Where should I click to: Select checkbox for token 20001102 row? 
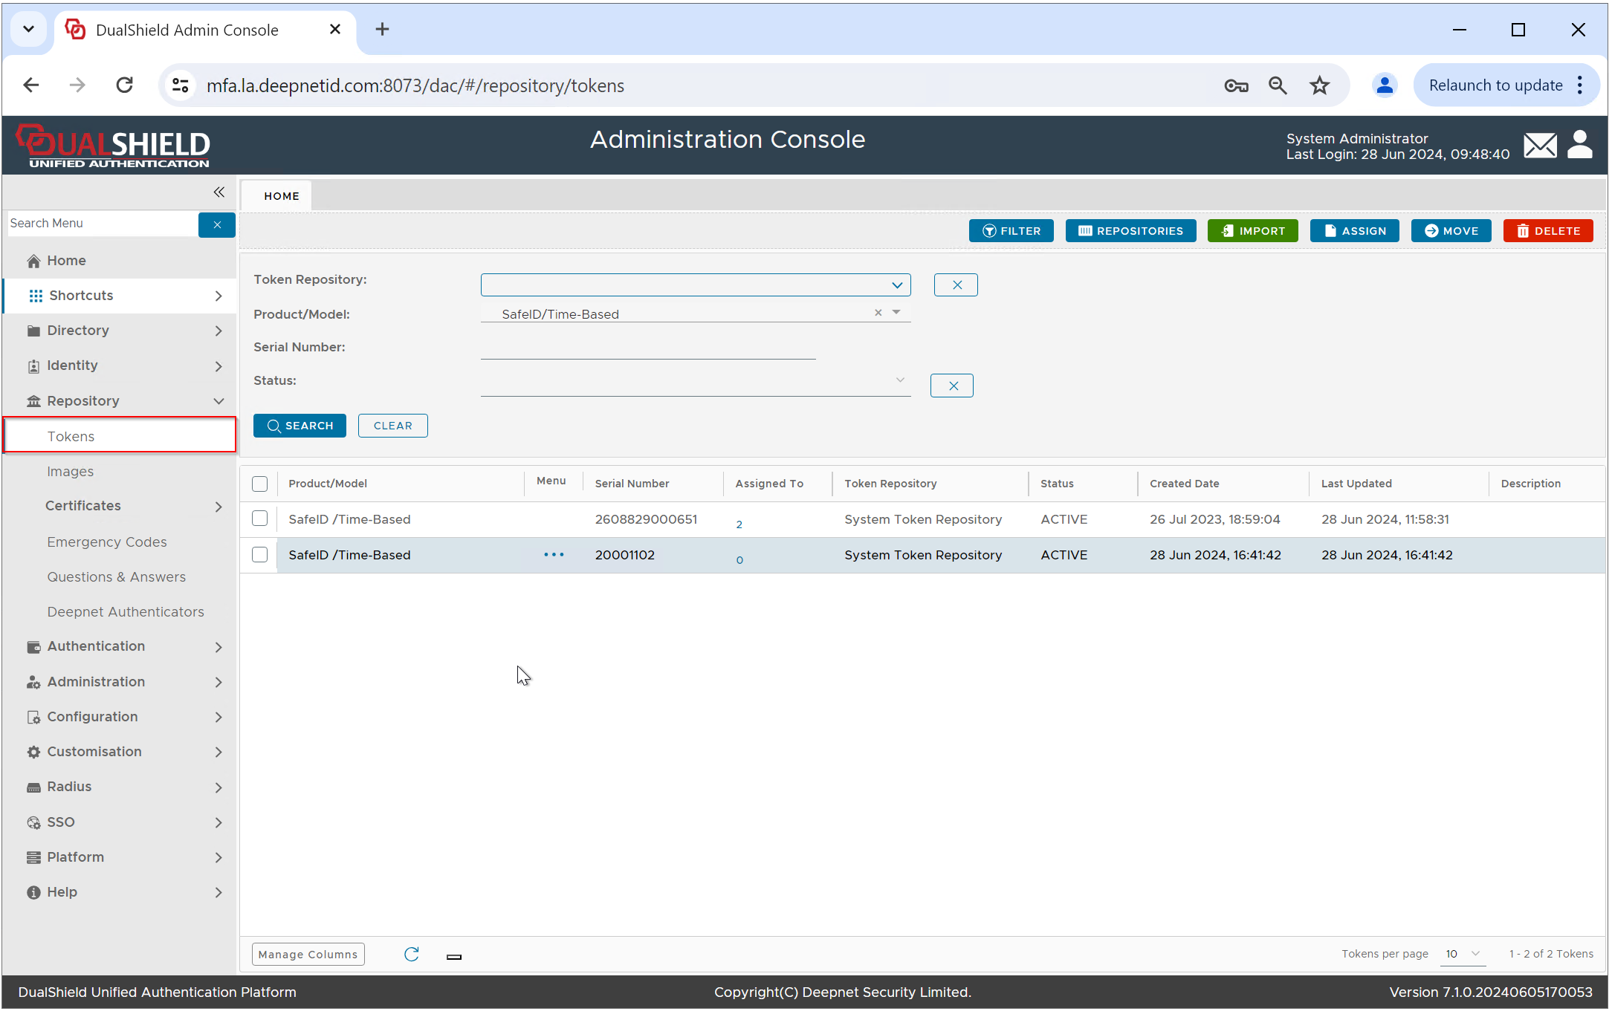pyautogui.click(x=259, y=555)
